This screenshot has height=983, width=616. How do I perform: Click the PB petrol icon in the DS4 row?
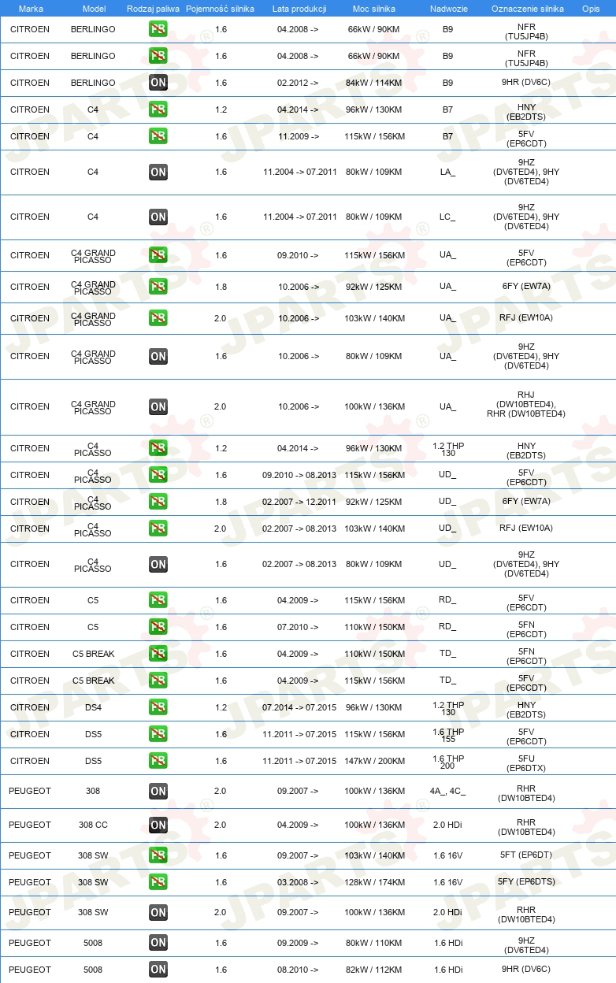pos(158,707)
